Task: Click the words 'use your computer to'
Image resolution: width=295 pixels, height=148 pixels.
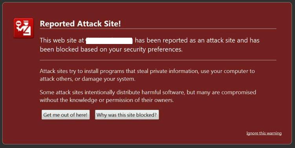Action: point(227,71)
